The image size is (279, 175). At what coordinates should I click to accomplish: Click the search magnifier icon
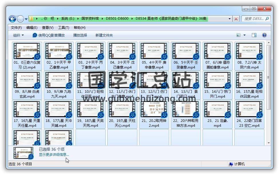267,19
